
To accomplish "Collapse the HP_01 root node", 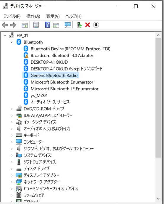I will (5, 36).
